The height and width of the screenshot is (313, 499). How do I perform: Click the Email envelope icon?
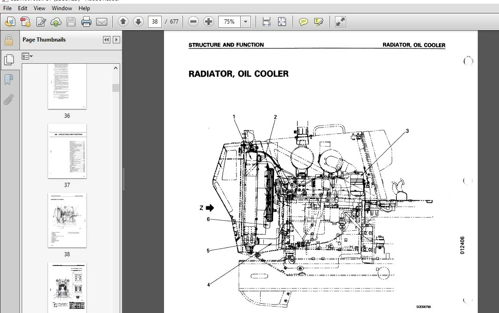click(x=102, y=22)
